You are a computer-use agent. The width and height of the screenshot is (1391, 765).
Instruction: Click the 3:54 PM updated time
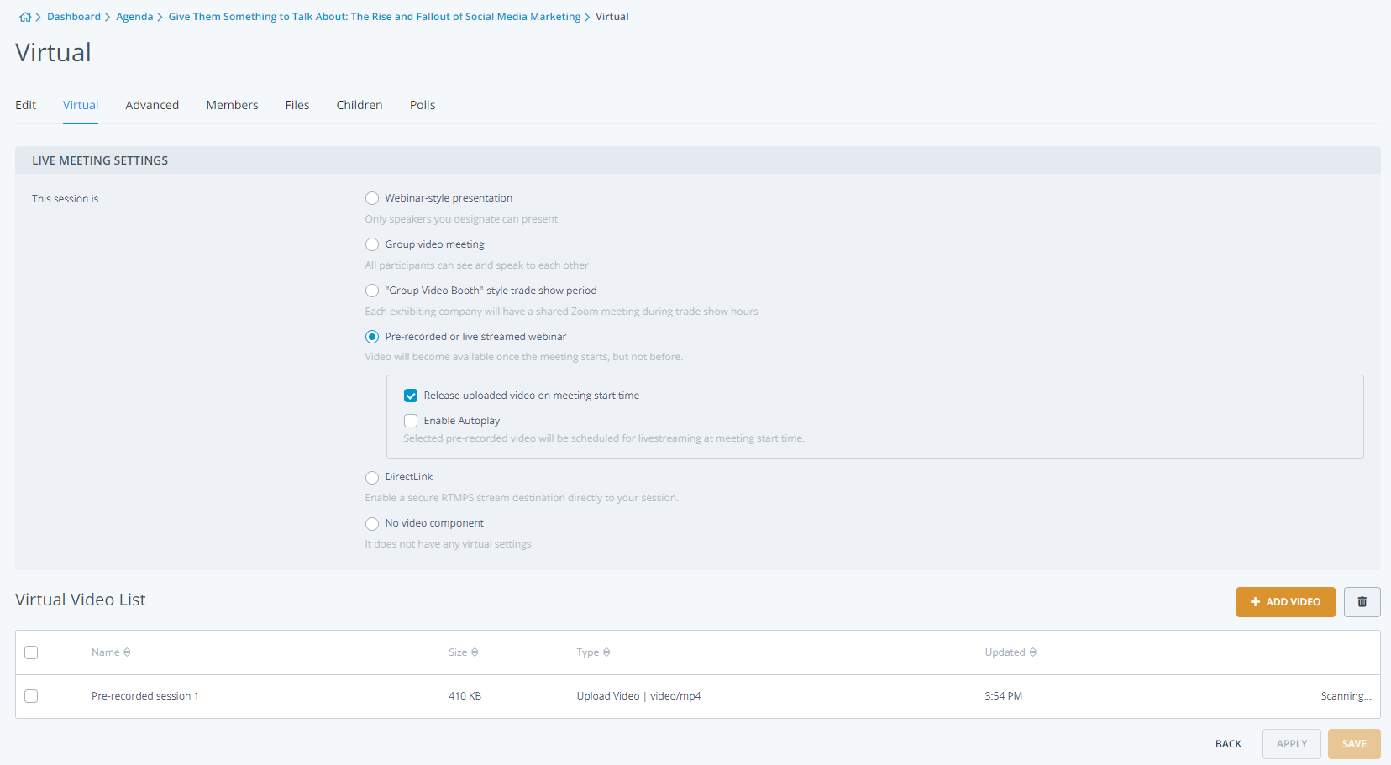click(x=1003, y=696)
